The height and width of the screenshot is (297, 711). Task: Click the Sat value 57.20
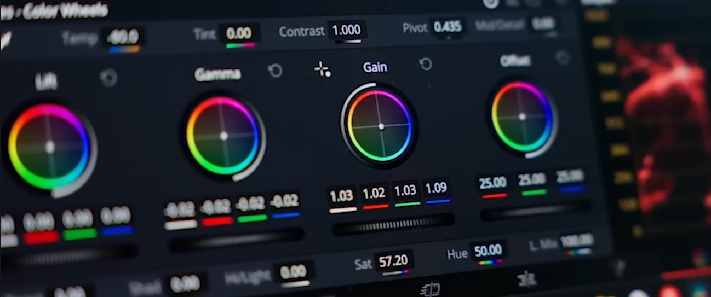[393, 261]
